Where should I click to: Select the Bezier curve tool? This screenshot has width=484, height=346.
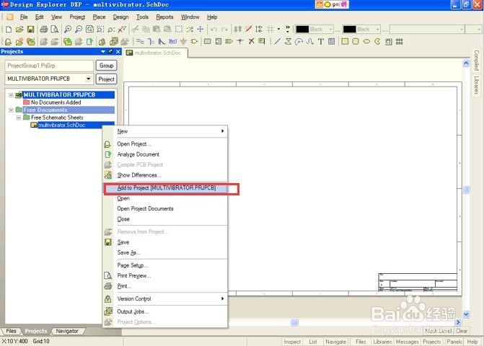(309, 41)
